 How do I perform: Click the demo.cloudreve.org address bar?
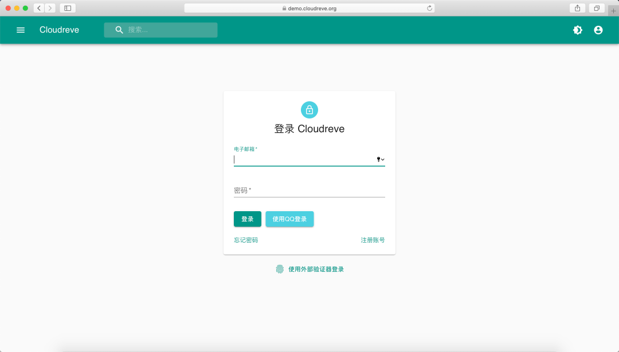[x=309, y=8]
